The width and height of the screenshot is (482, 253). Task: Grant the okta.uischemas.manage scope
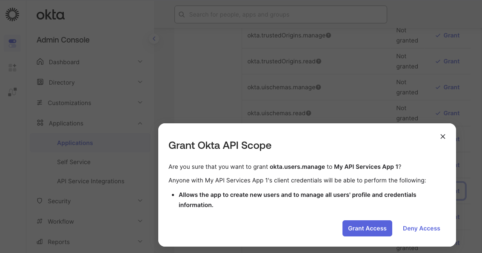(x=448, y=87)
